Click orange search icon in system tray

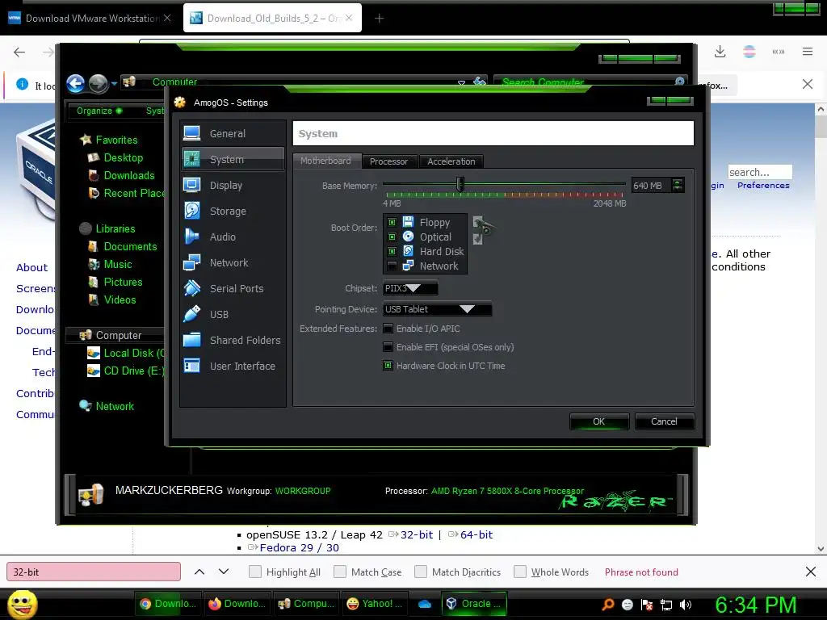pyautogui.click(x=607, y=605)
